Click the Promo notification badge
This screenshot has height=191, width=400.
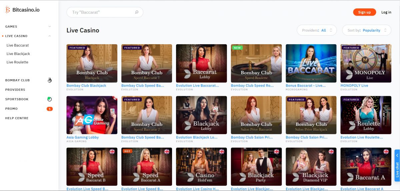(x=50, y=109)
